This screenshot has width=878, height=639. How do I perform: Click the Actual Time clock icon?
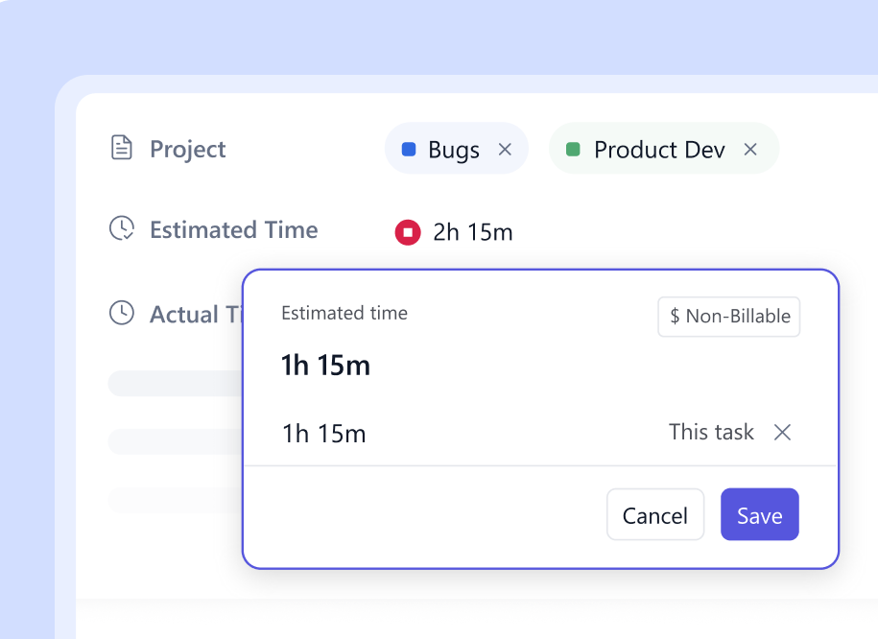pyautogui.click(x=122, y=313)
